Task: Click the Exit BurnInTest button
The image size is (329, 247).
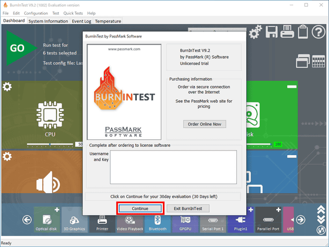Action: point(188,208)
